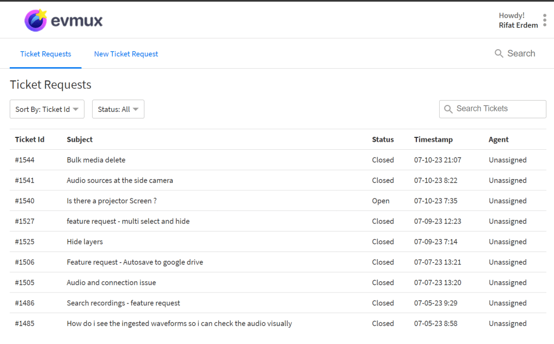Click the evmux logo

click(63, 21)
